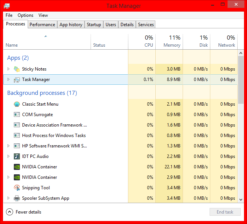Screen dimensions: 247x224
Task: Click the scrollbar down arrow
Action: [x=241, y=200]
